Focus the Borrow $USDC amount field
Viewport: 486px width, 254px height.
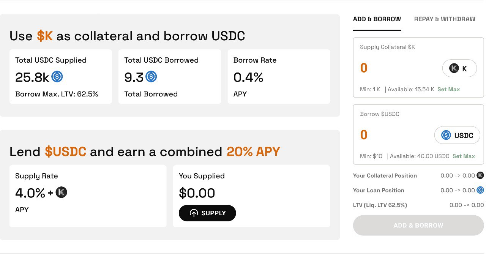point(391,135)
